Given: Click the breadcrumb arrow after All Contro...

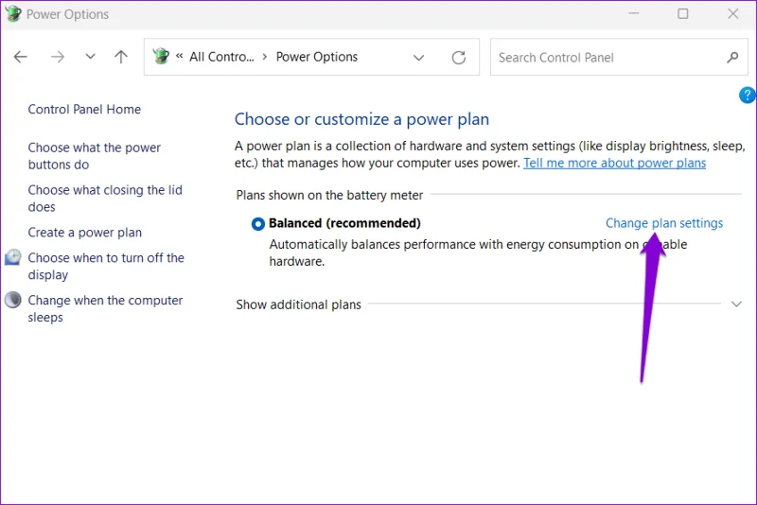Looking at the screenshot, I should (265, 57).
